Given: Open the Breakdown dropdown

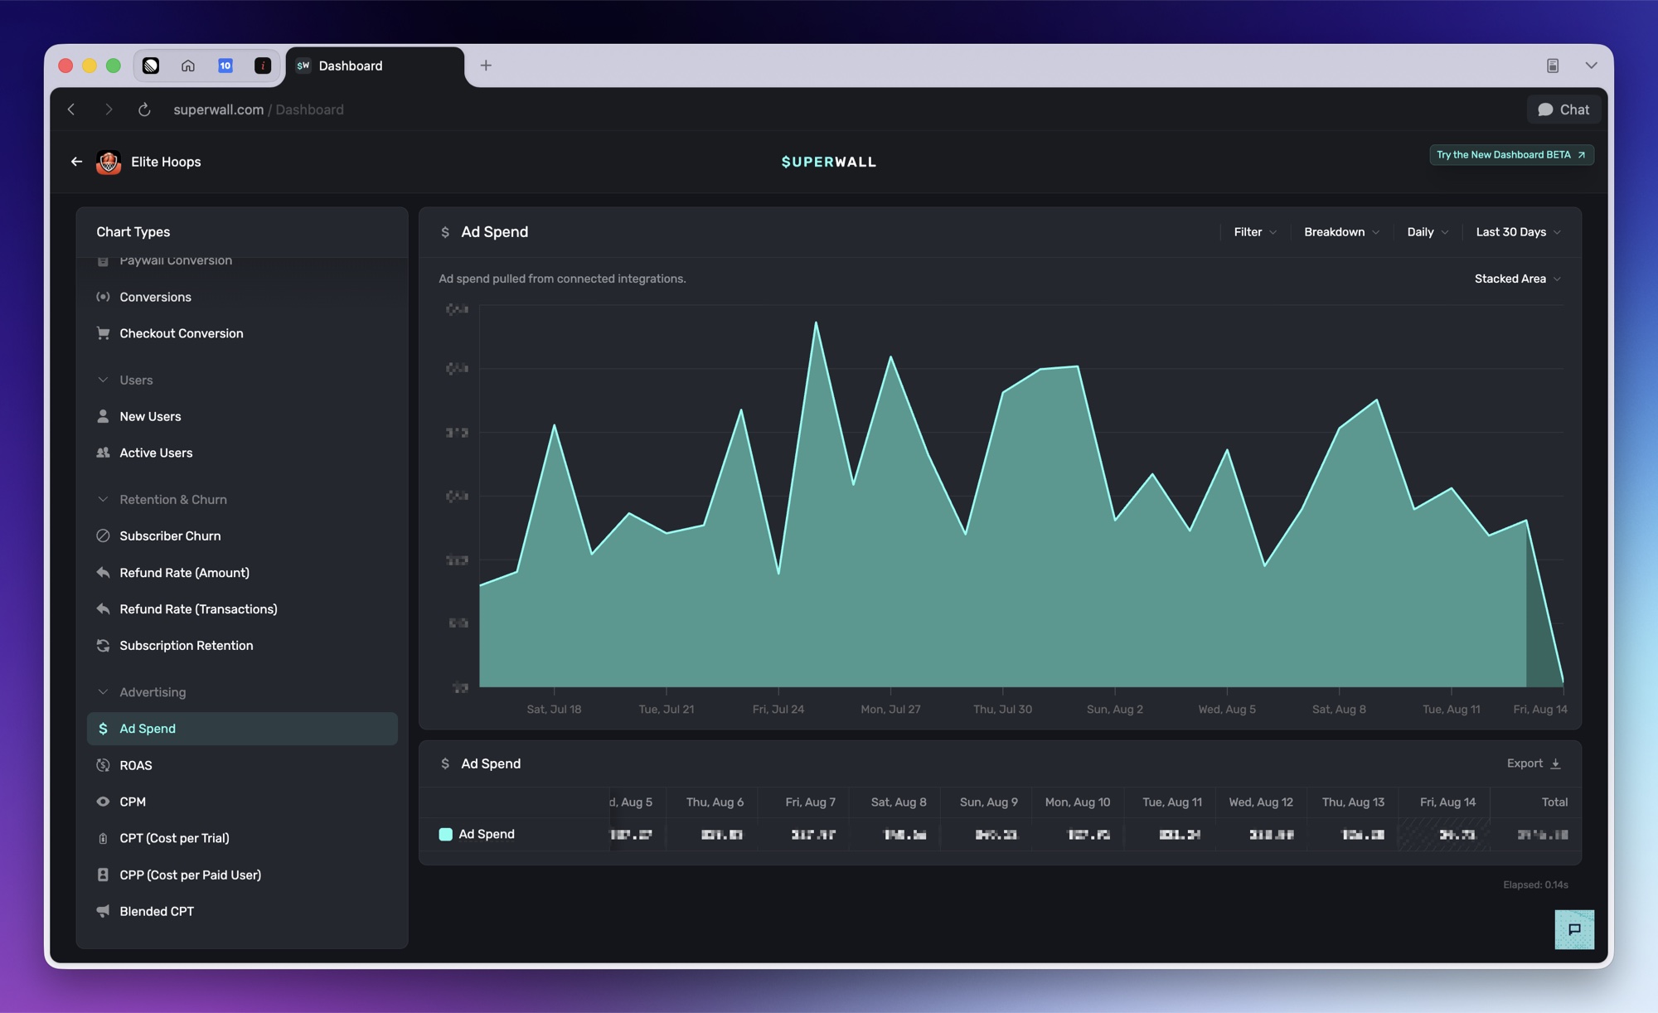Looking at the screenshot, I should [1341, 232].
